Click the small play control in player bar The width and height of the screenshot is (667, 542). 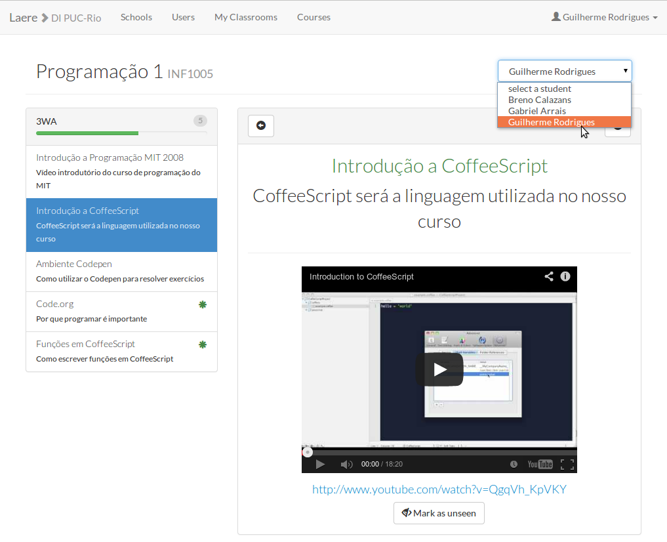click(x=320, y=464)
